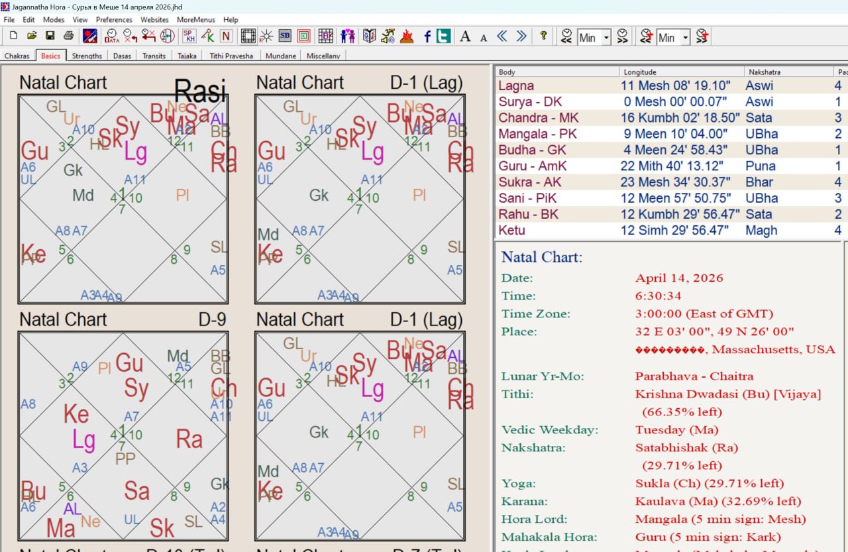Viewport: 848px width, 552px height.
Task: Click the Facebook icon in the toolbar
Action: click(427, 36)
